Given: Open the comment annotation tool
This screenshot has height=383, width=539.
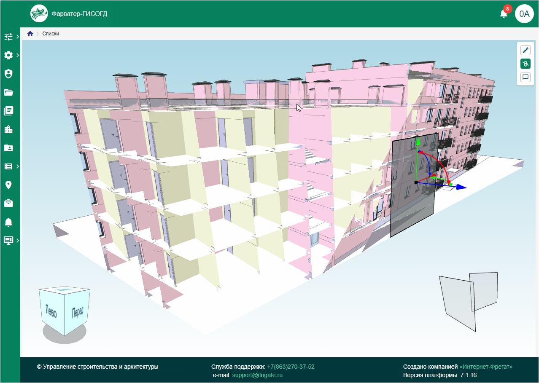Looking at the screenshot, I should point(526,77).
